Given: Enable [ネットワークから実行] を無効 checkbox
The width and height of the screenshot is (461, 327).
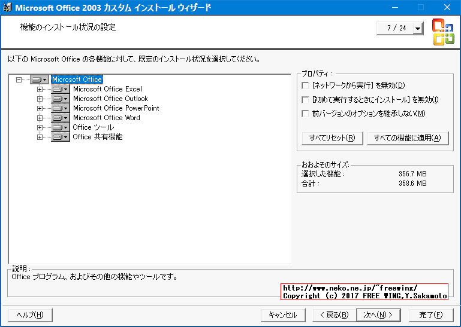Looking at the screenshot, I should pos(305,85).
